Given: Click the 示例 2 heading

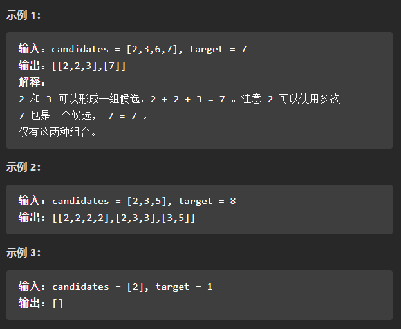Looking at the screenshot, I should (23, 167).
